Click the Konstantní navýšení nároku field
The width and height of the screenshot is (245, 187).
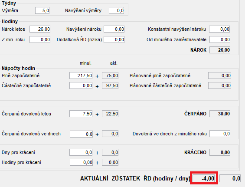219,29
